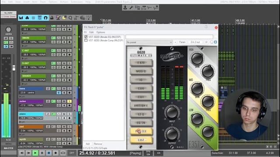Toggle the item grouping toolbar icon

coord(27,18)
